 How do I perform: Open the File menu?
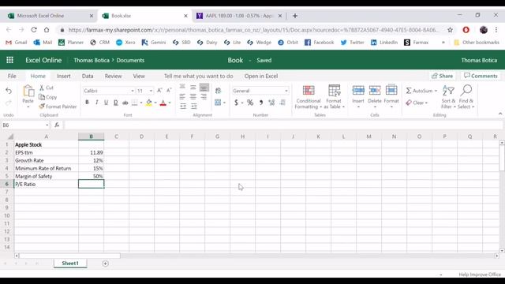coord(12,76)
